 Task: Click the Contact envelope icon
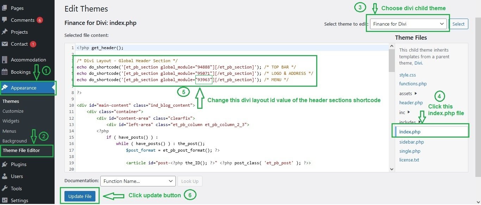click(5, 44)
